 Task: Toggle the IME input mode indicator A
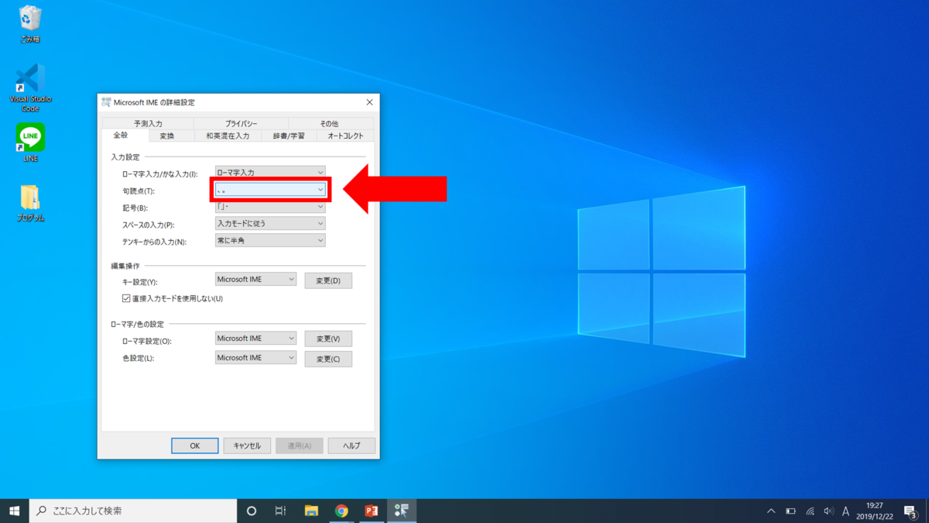click(x=845, y=511)
